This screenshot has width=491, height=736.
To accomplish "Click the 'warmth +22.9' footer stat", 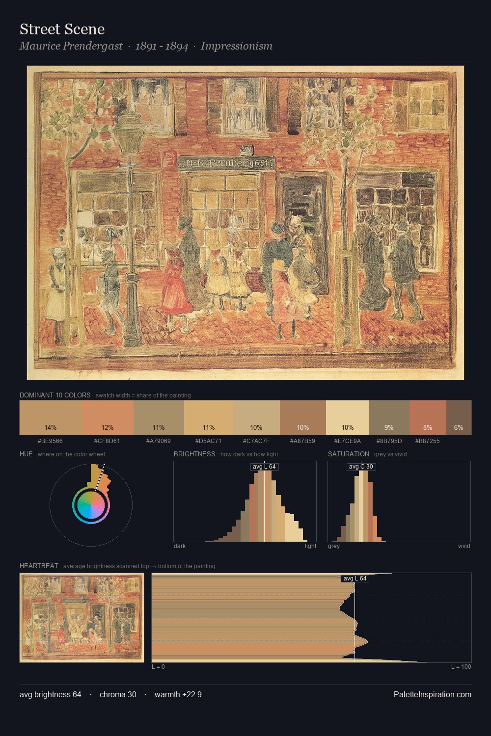I will [178, 694].
